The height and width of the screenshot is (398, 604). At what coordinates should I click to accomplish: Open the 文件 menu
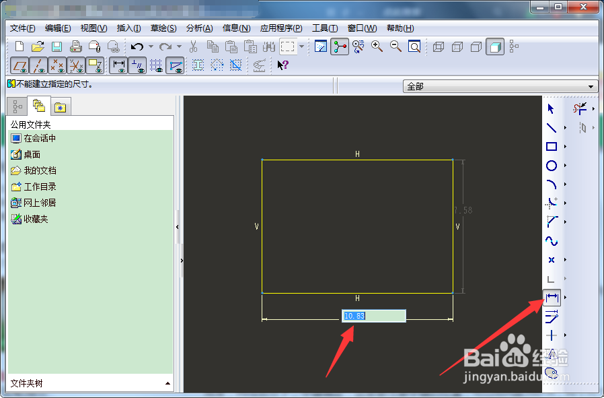[22, 28]
